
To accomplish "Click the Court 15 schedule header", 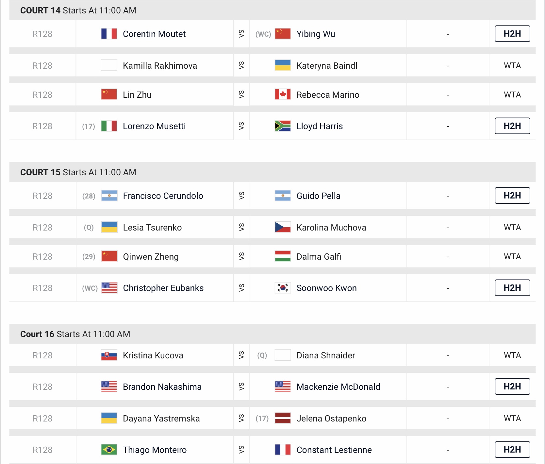I will [x=78, y=172].
